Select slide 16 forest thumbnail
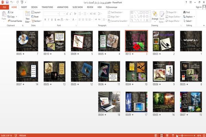The height and width of the screenshot is (137, 206). point(164,102)
